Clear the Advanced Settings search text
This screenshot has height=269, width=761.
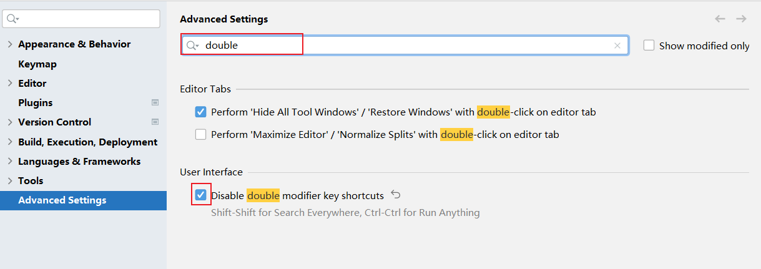(x=617, y=46)
